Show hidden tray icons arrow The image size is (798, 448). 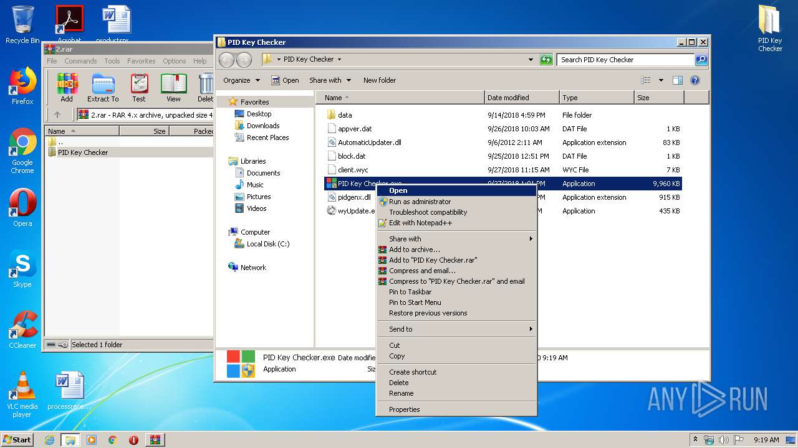point(695,439)
